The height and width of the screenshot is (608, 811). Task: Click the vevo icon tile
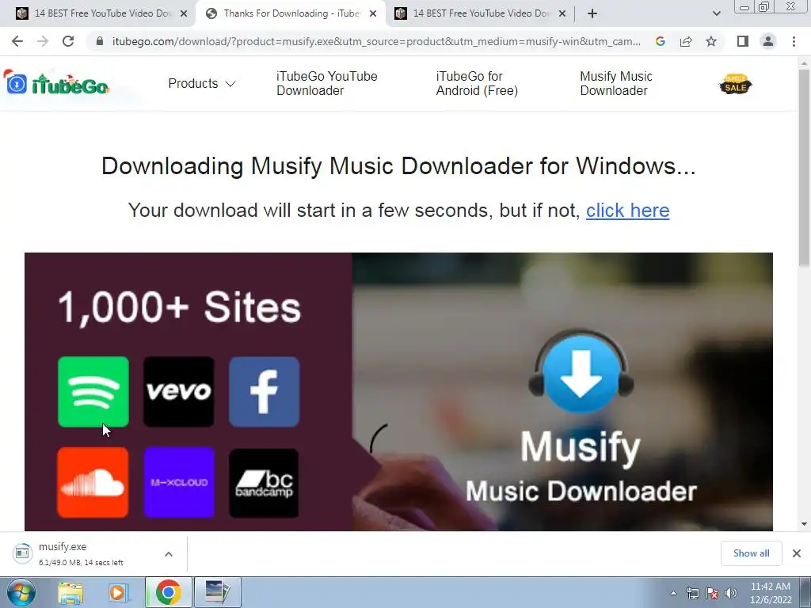point(178,392)
